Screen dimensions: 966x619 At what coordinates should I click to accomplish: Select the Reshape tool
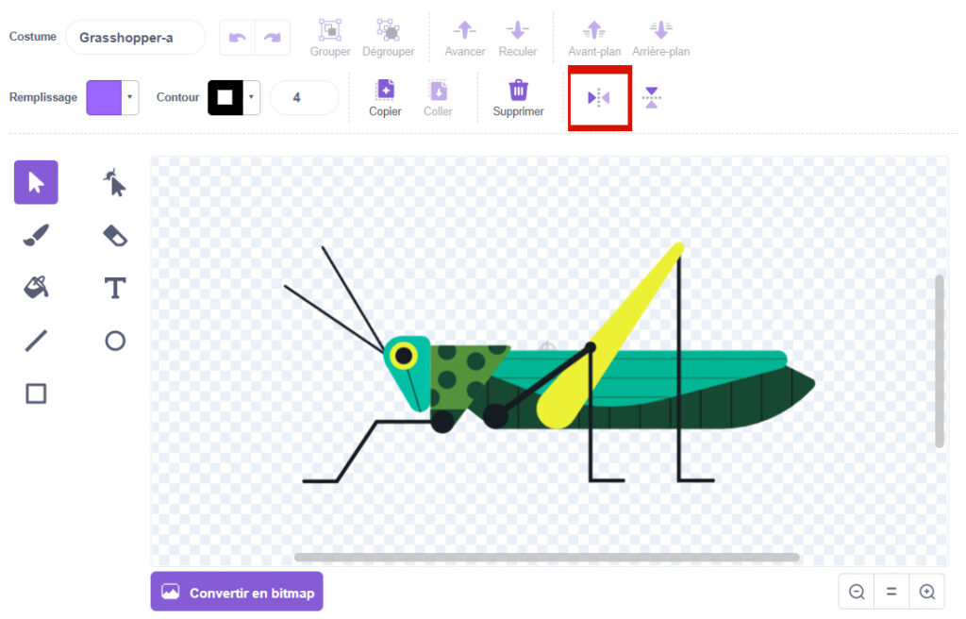coord(114,182)
